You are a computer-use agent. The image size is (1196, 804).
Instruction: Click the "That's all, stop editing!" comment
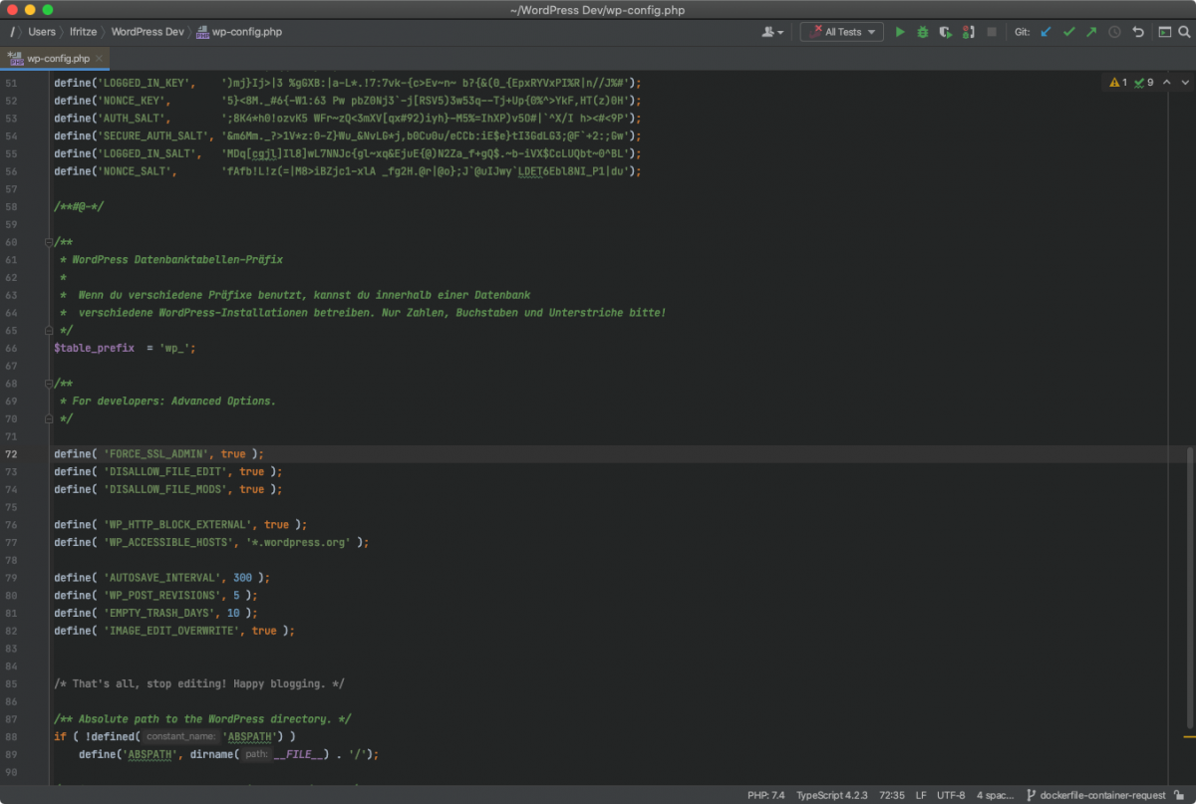pos(199,684)
